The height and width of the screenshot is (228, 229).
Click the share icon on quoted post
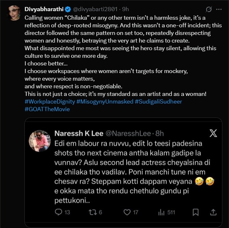pyautogui.click(x=213, y=212)
